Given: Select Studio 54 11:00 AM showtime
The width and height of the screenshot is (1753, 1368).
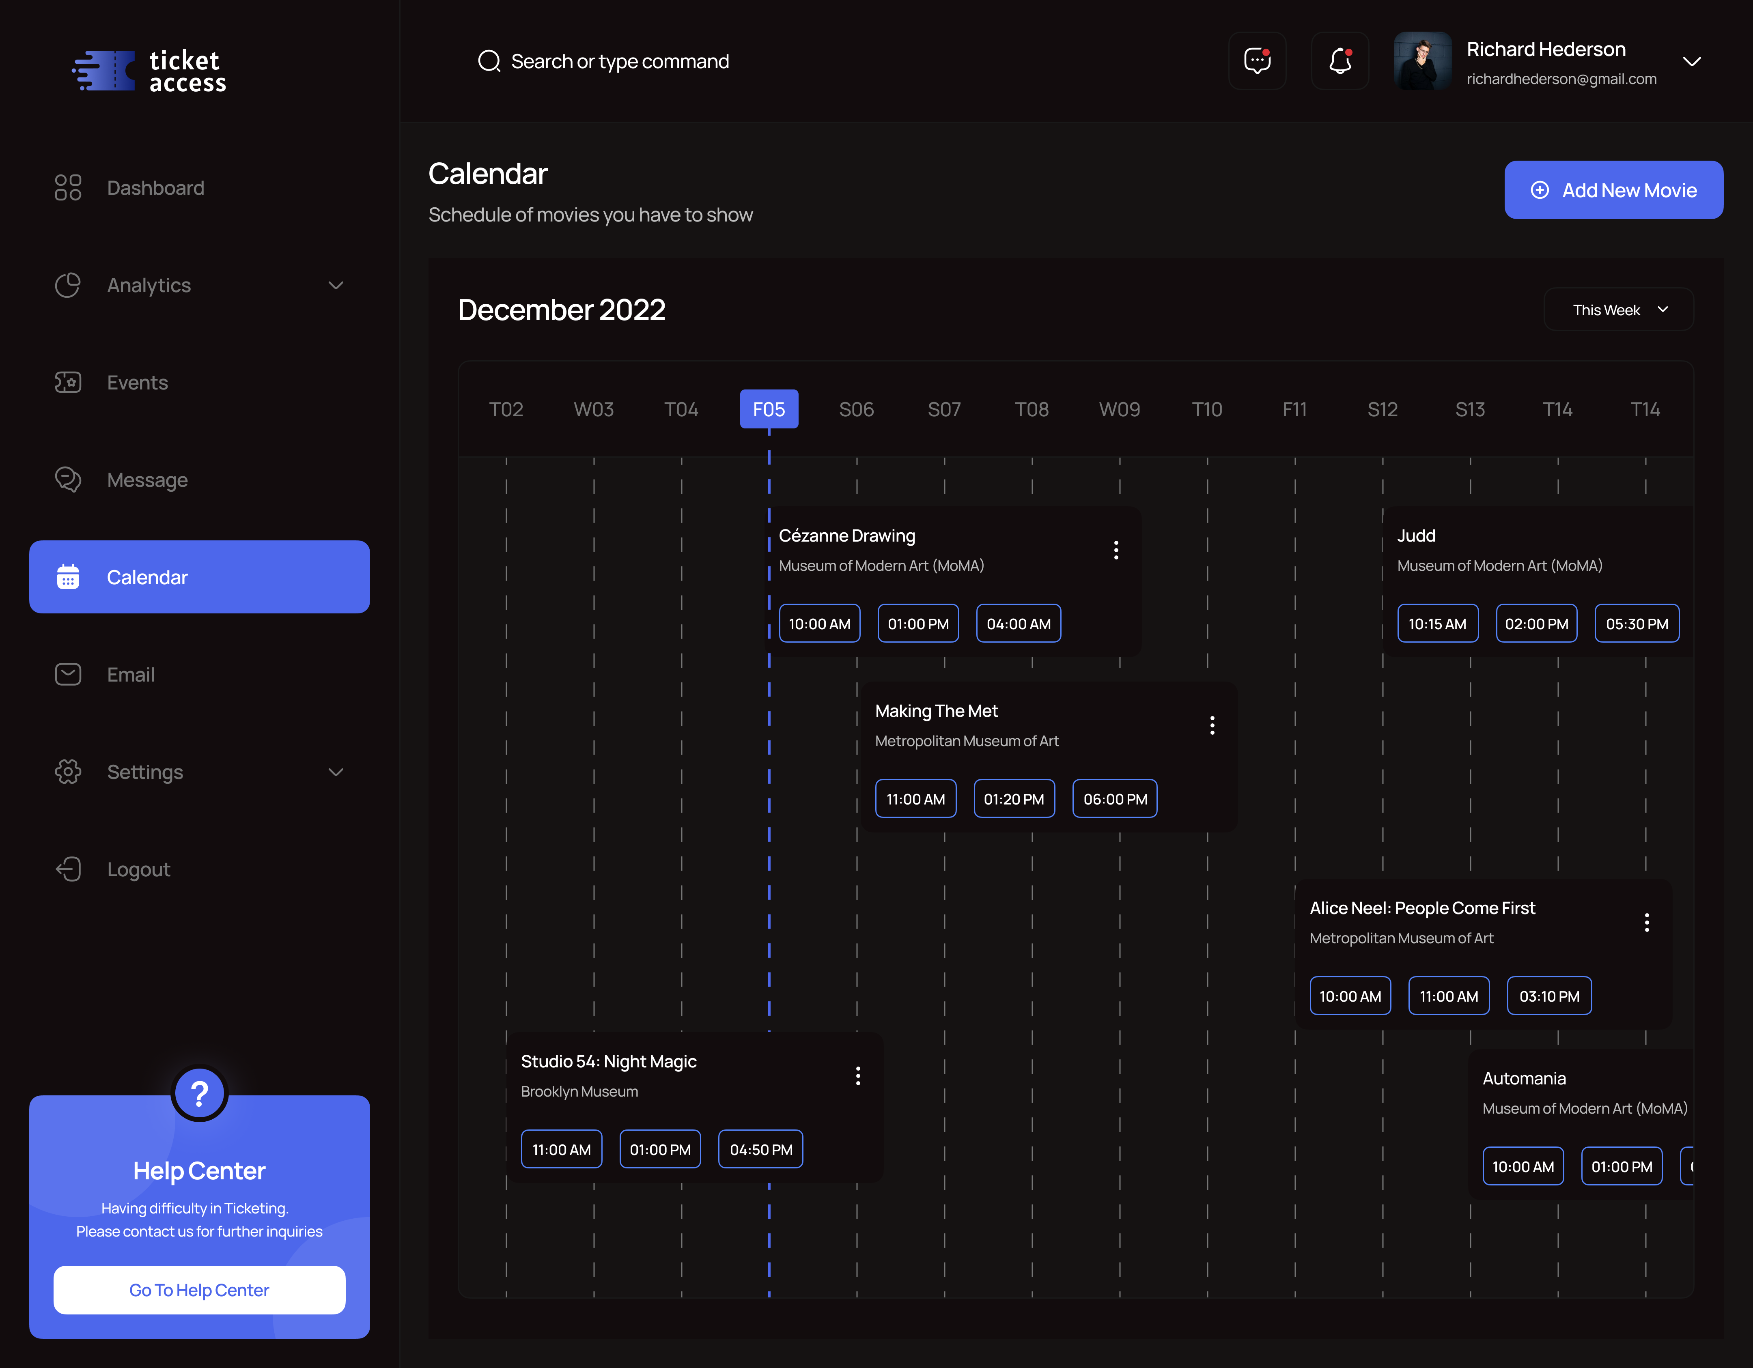Looking at the screenshot, I should click(x=562, y=1150).
